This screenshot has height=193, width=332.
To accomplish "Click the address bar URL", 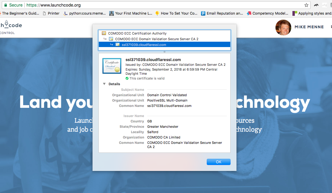I will (54, 5).
